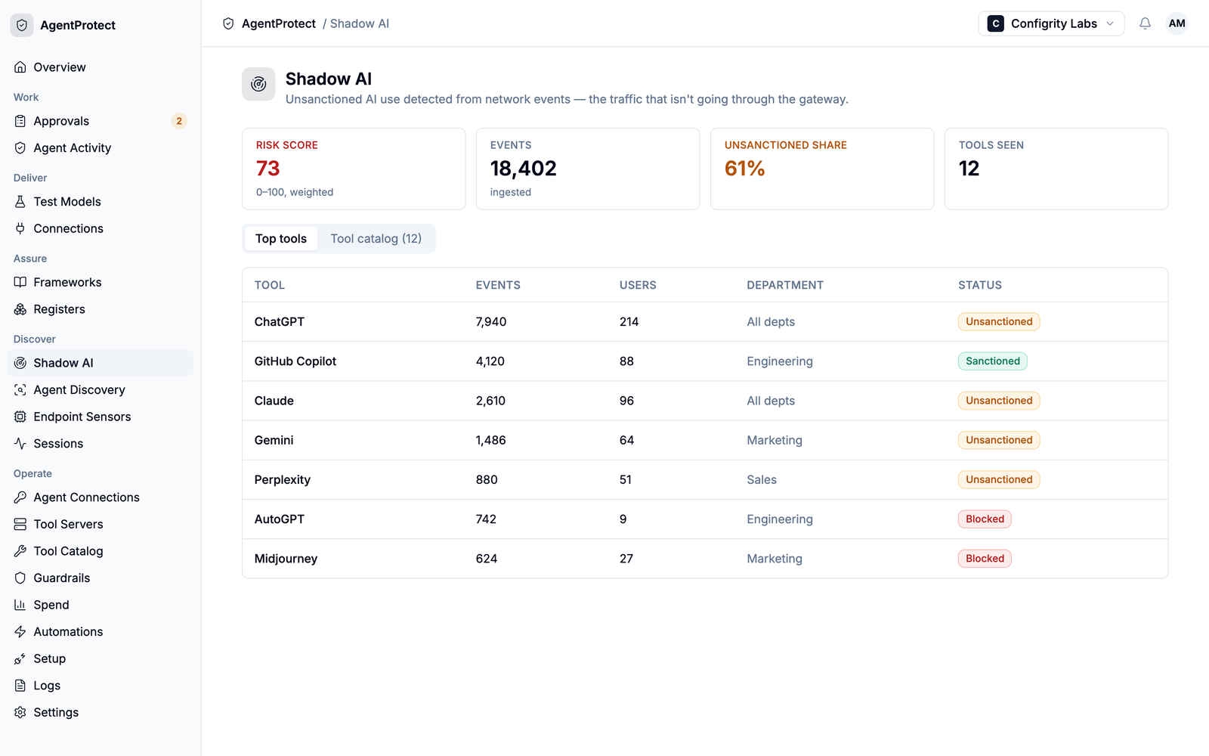Click the Risk Score card
Image resolution: width=1209 pixels, height=756 pixels.
354,169
